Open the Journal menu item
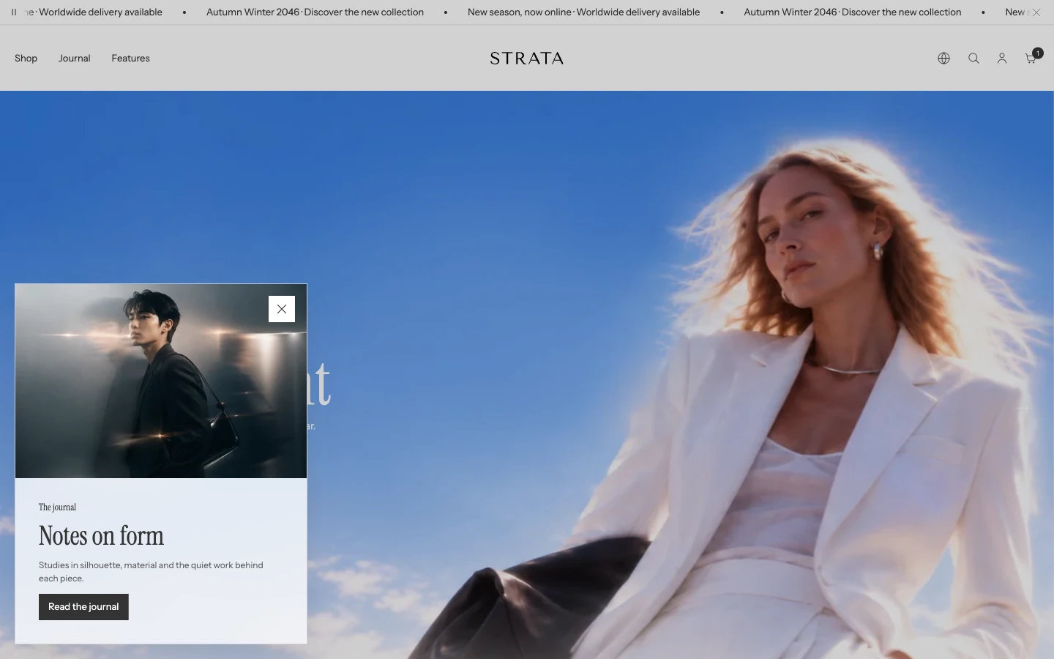The width and height of the screenshot is (1054, 659). point(75,59)
